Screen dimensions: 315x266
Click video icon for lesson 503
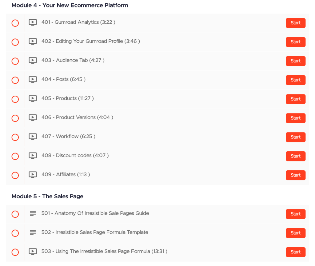tap(33, 252)
